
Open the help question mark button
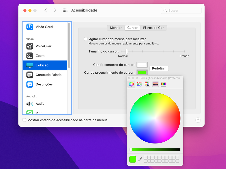click(x=198, y=120)
